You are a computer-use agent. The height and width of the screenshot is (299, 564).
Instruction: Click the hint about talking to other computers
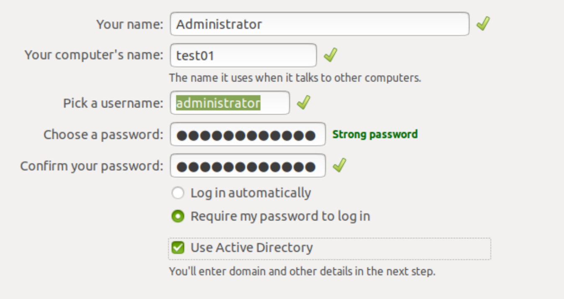point(295,78)
